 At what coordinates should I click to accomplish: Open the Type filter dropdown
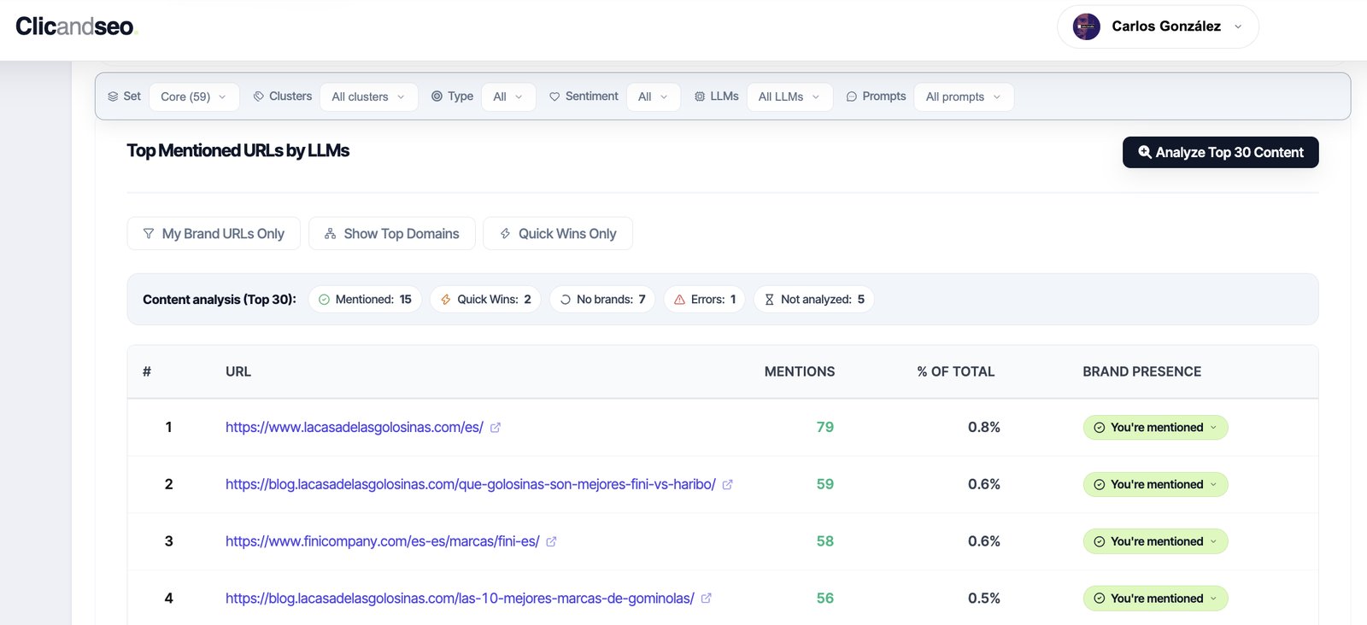coord(508,96)
